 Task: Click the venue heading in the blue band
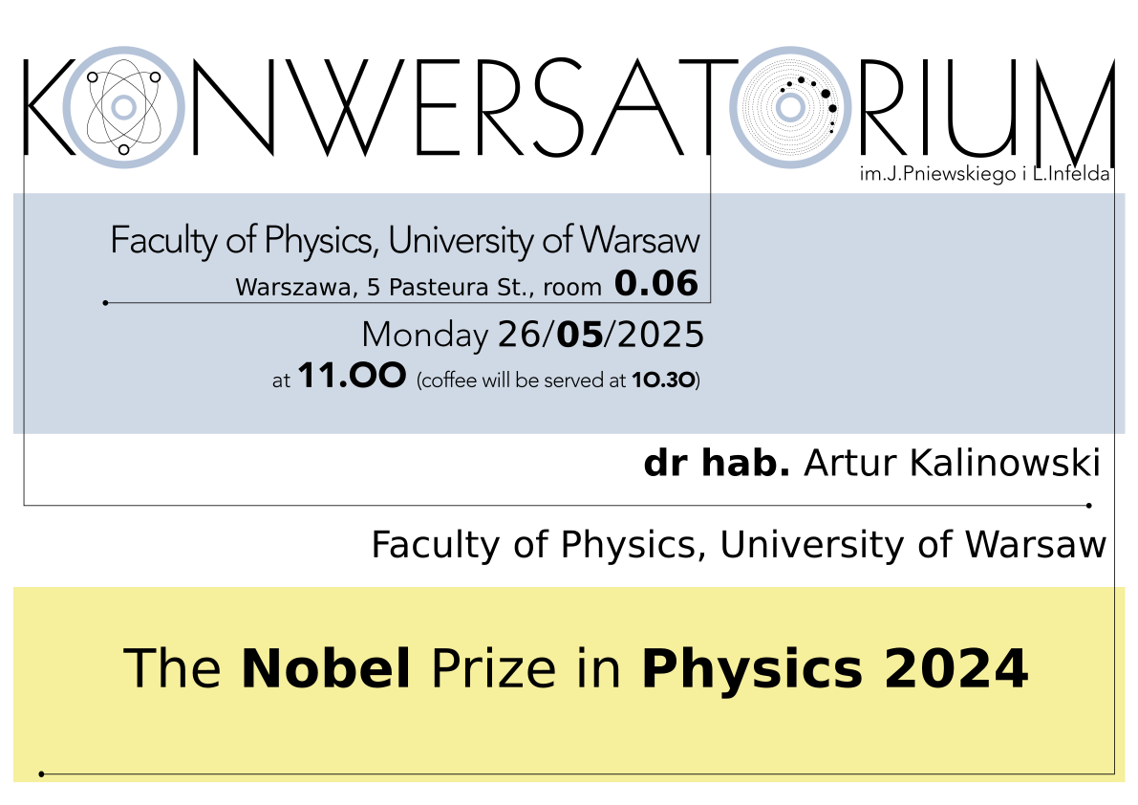click(x=405, y=240)
